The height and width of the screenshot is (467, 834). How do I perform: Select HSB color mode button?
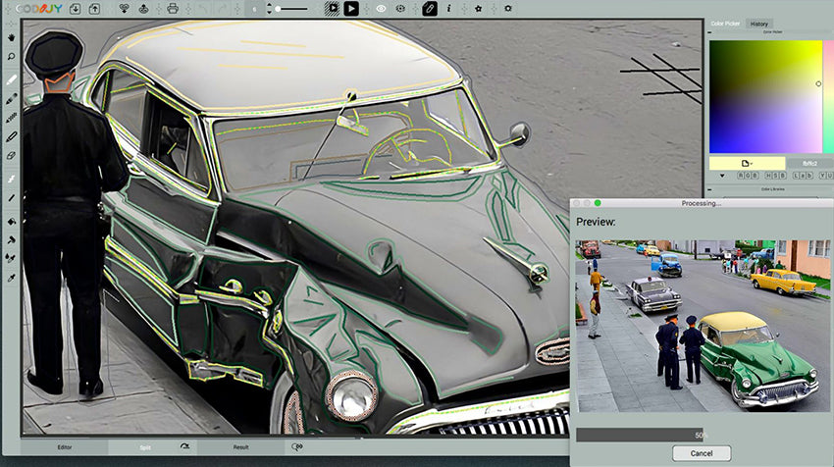(774, 176)
